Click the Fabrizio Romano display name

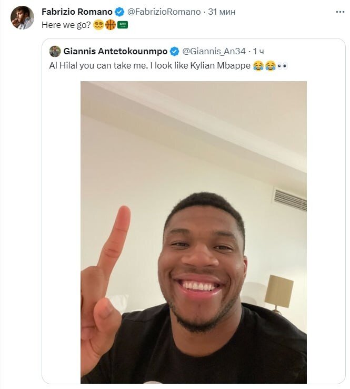(x=77, y=12)
